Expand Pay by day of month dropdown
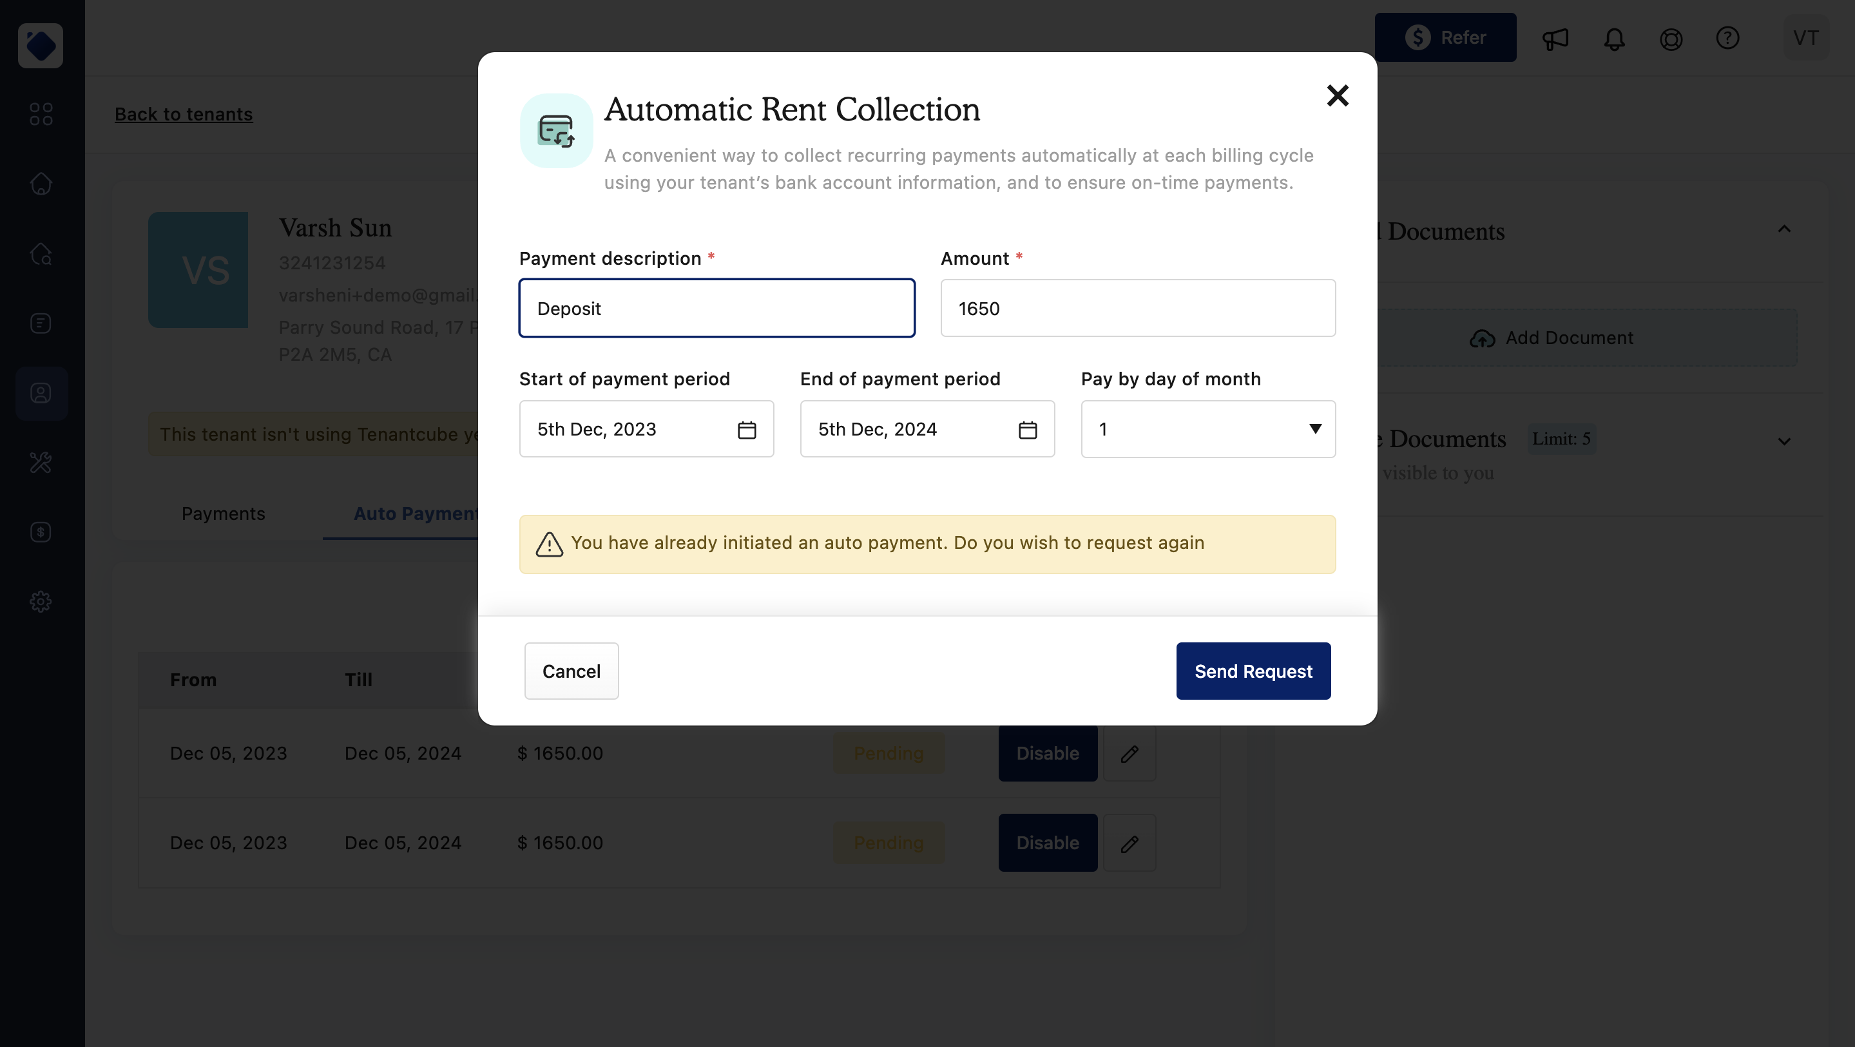Screen dimensions: 1855x1047 click(1207, 429)
